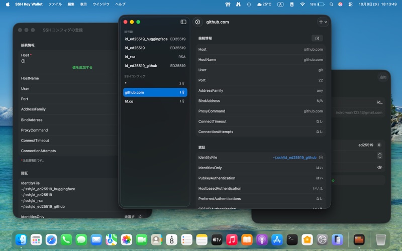Open Music app from the Dock
This screenshot has width=402, height=251.
[232, 240]
